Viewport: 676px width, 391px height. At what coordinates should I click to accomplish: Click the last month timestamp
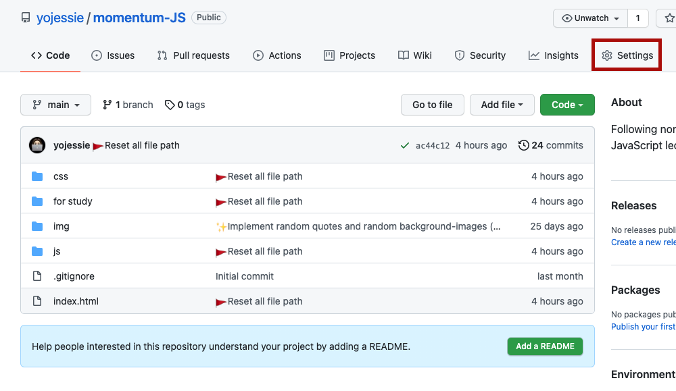click(560, 276)
